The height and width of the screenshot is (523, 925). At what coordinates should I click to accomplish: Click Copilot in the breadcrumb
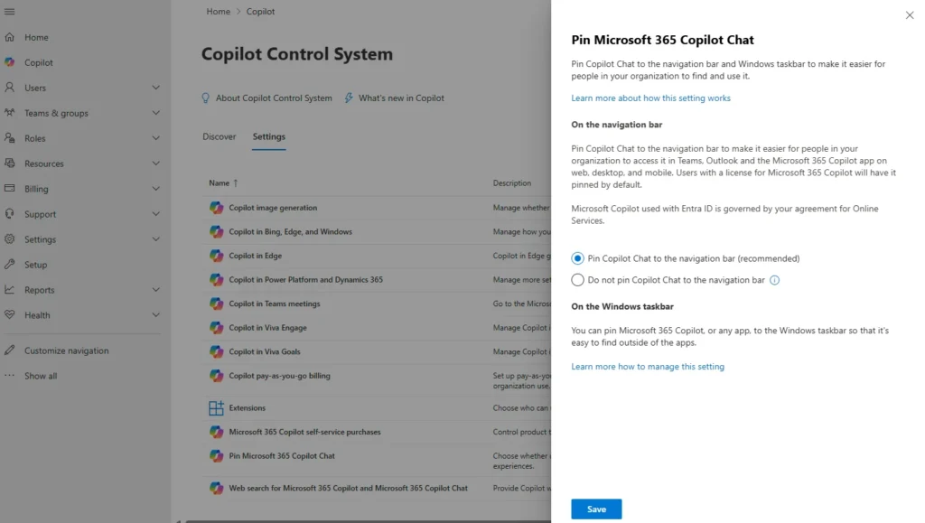pyautogui.click(x=260, y=11)
